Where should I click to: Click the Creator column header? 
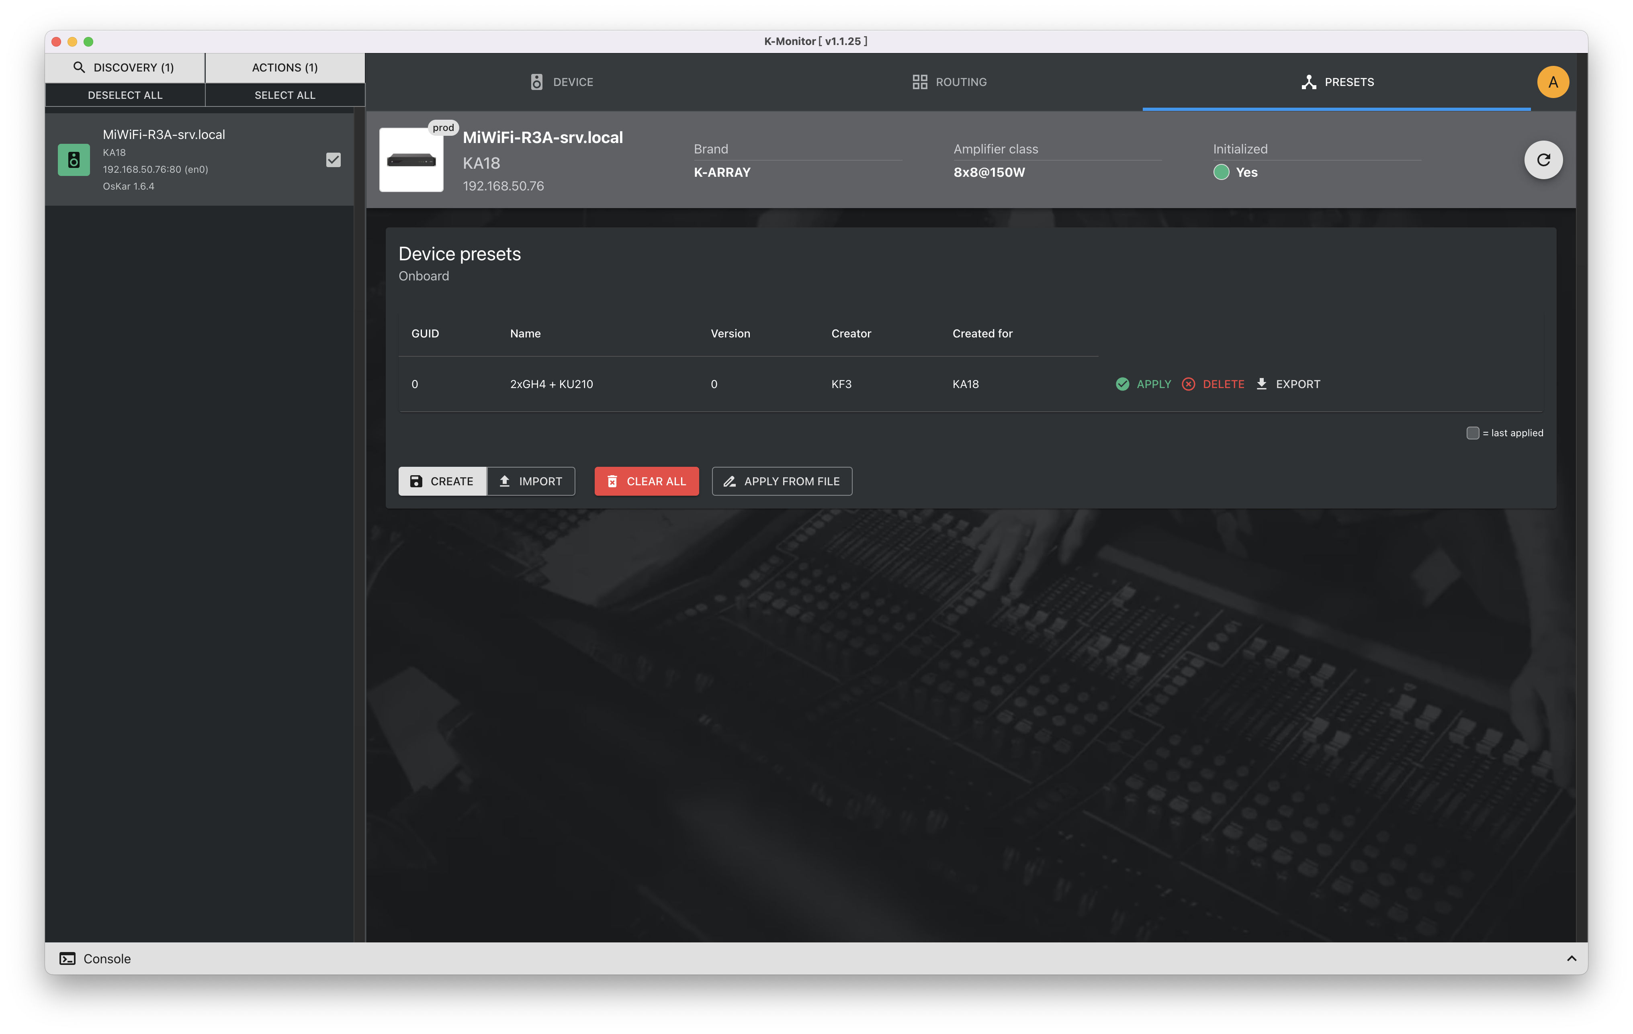coord(851,333)
